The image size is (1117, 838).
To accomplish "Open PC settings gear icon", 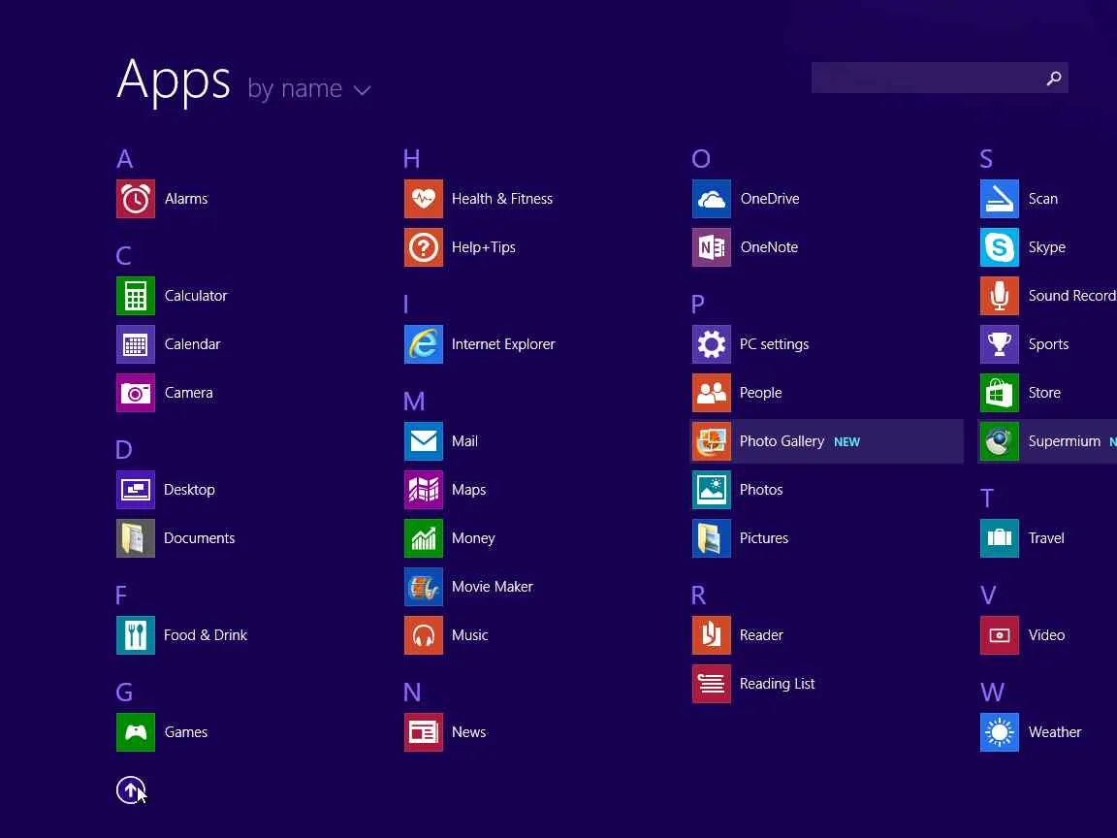I will click(711, 344).
